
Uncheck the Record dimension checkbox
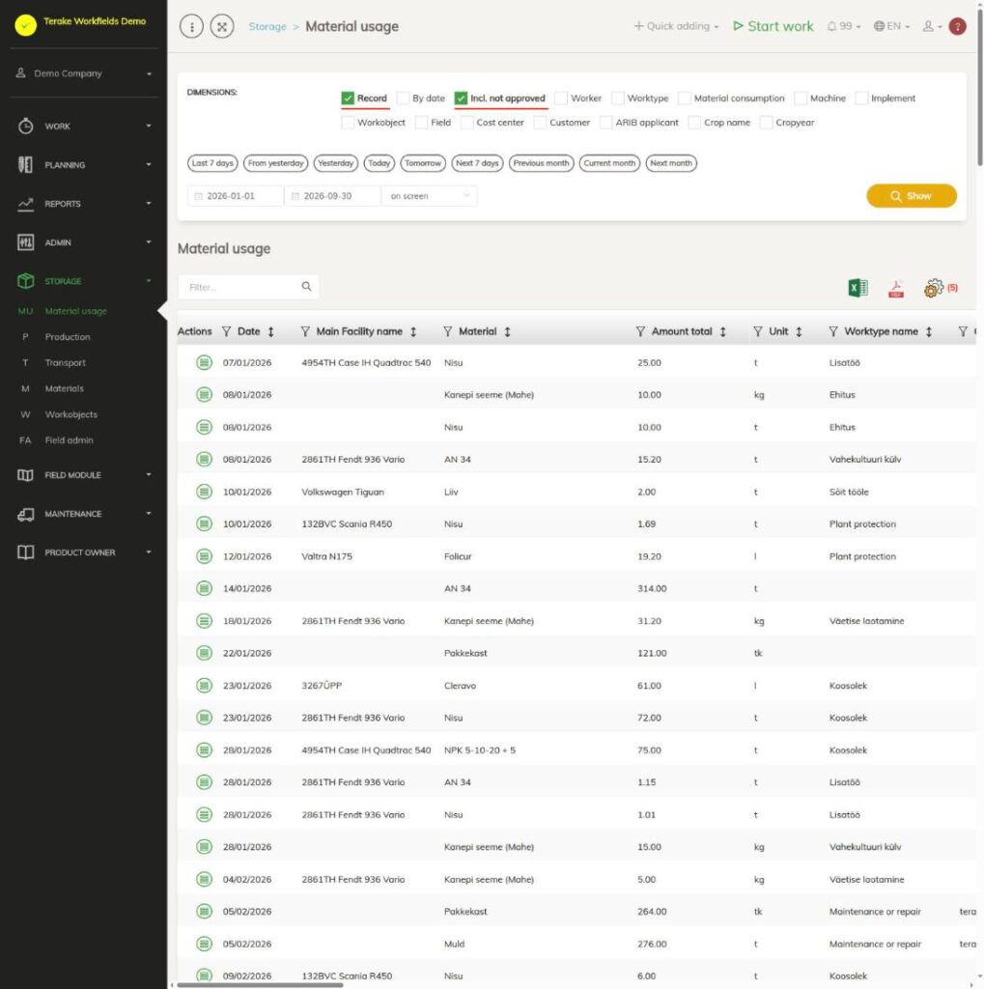(x=348, y=99)
